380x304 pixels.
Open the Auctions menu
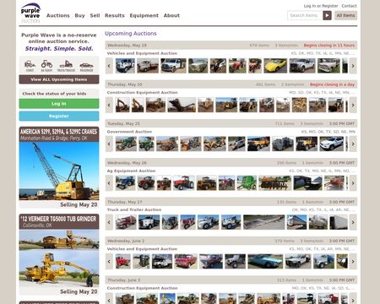pyautogui.click(x=58, y=15)
